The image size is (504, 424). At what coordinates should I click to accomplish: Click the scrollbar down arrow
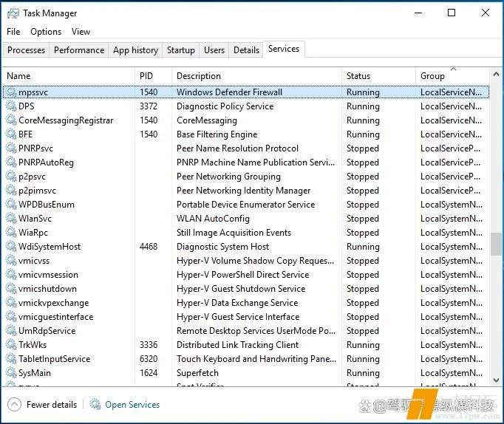496,380
